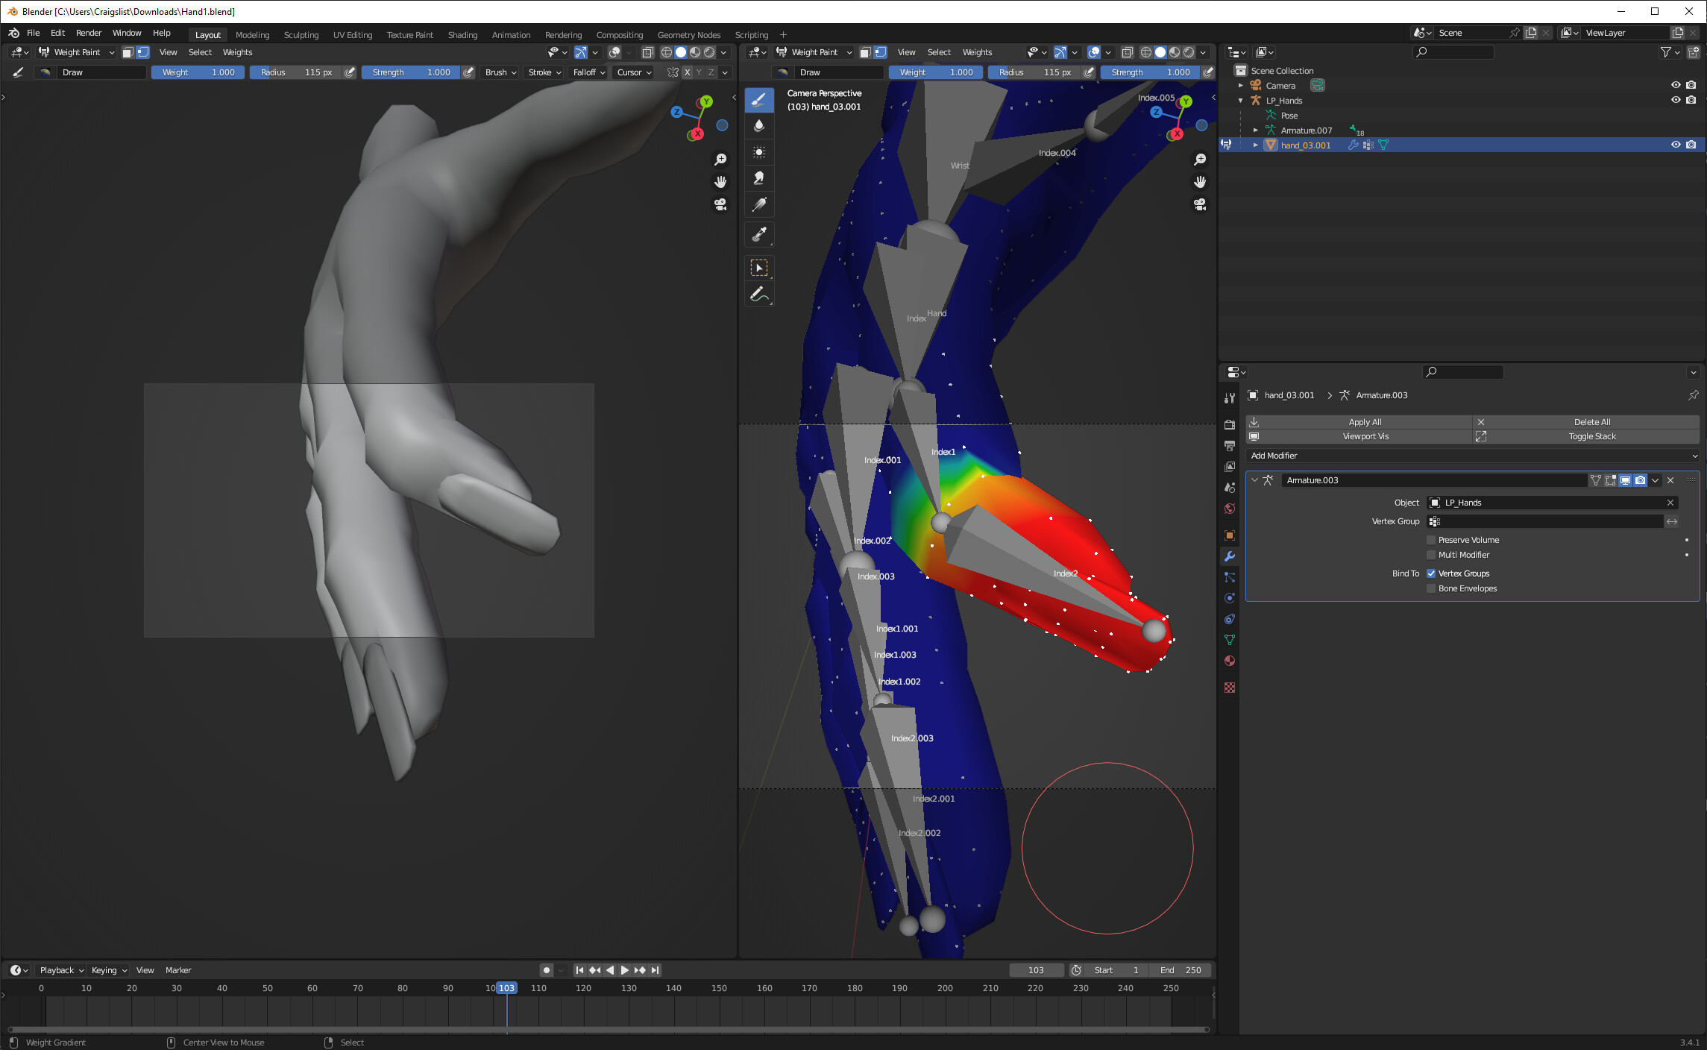Image resolution: width=1707 pixels, height=1050 pixels.
Task: Open the Weights menu in right viewport
Action: tap(977, 52)
